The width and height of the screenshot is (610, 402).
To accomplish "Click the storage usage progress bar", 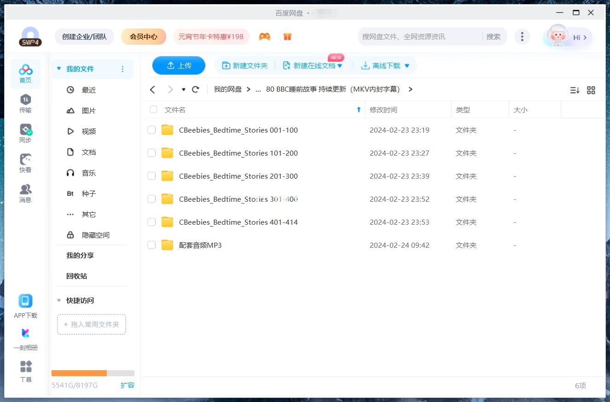I will [x=92, y=373].
